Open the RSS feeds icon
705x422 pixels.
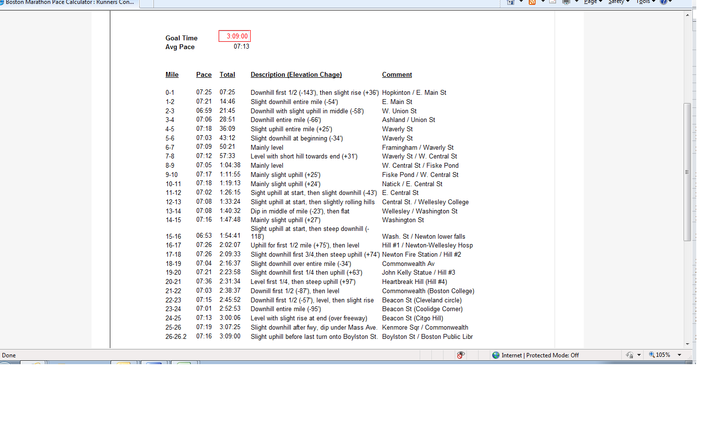[x=532, y=2]
